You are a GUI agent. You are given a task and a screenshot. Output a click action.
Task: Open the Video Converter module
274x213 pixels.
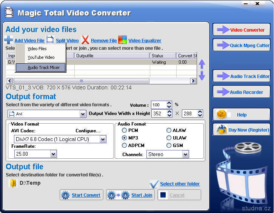(242, 29)
